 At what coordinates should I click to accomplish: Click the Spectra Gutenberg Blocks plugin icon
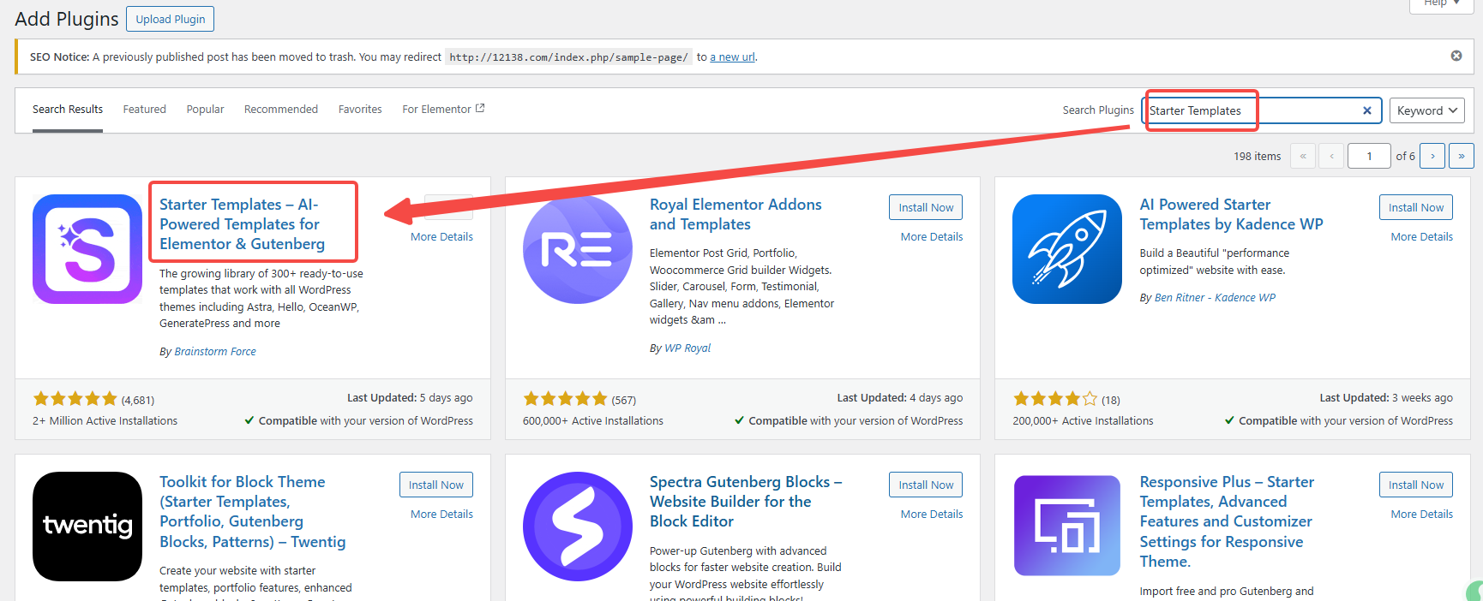[x=577, y=526]
